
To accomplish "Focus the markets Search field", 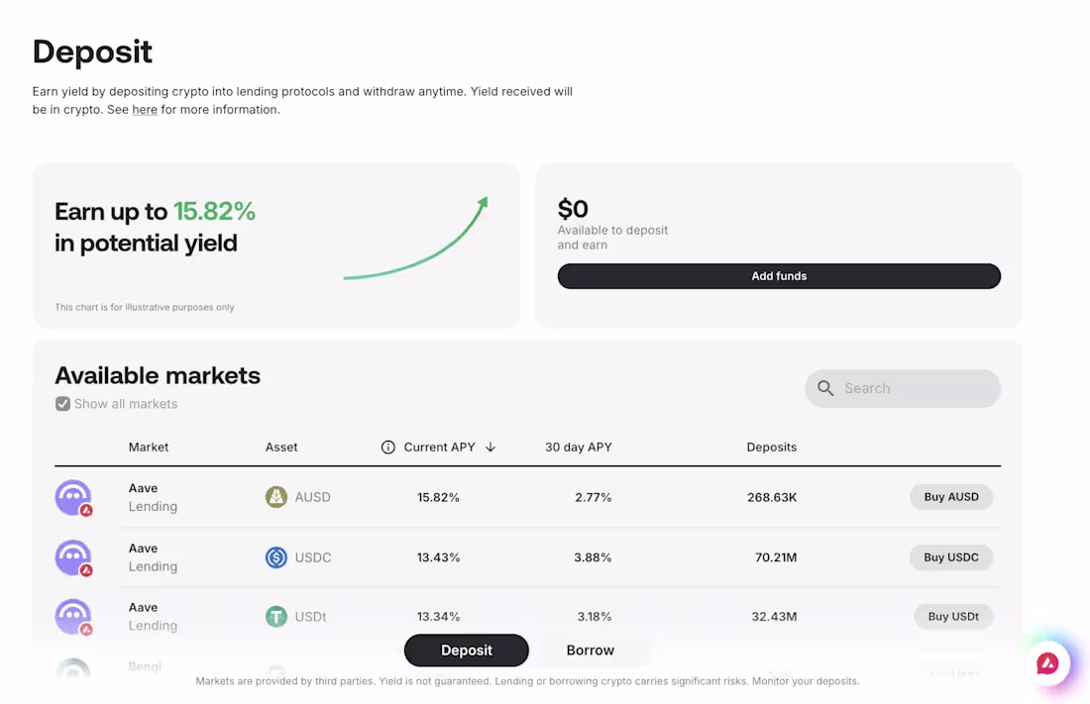I will [x=903, y=388].
